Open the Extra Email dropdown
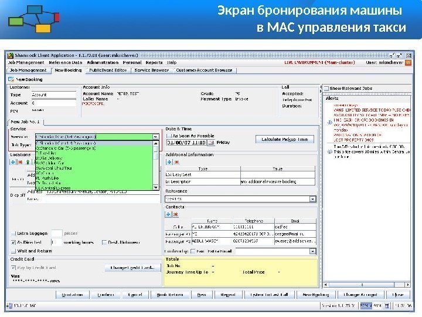 tap(312, 251)
